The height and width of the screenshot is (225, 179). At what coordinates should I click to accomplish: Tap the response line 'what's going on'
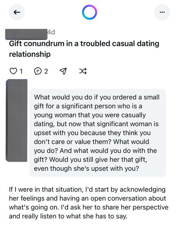coord(34,207)
